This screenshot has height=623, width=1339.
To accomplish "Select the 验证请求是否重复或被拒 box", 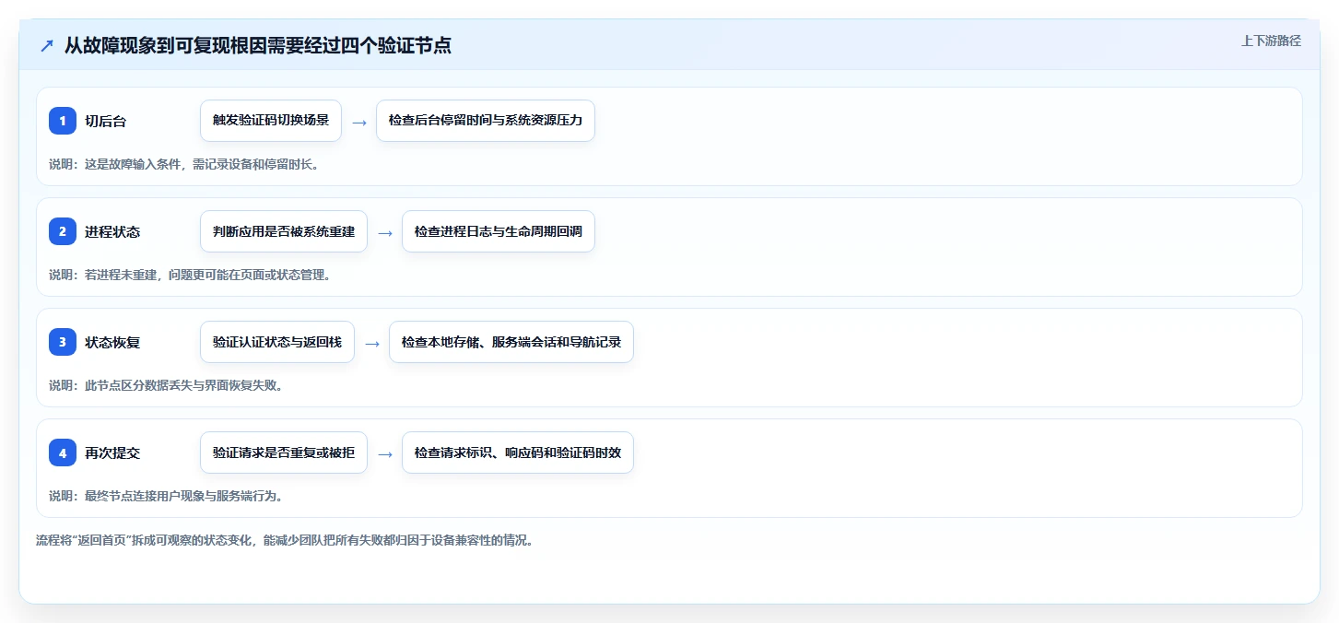I will click(x=284, y=453).
